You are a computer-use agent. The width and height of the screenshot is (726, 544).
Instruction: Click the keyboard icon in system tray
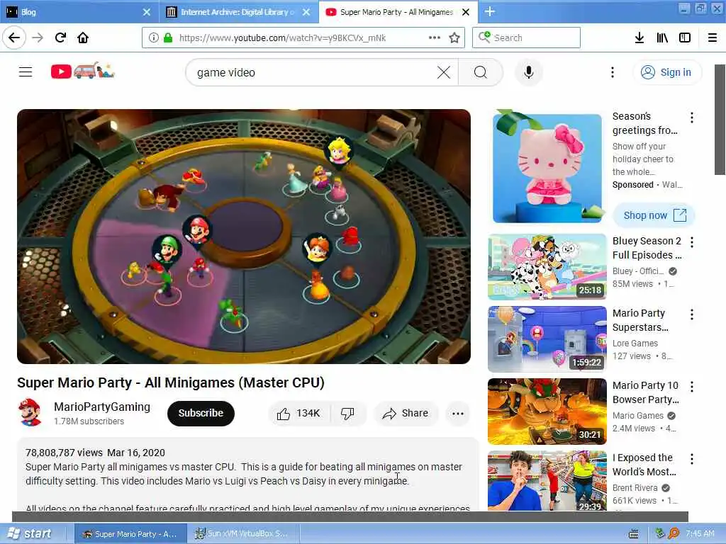click(x=633, y=534)
